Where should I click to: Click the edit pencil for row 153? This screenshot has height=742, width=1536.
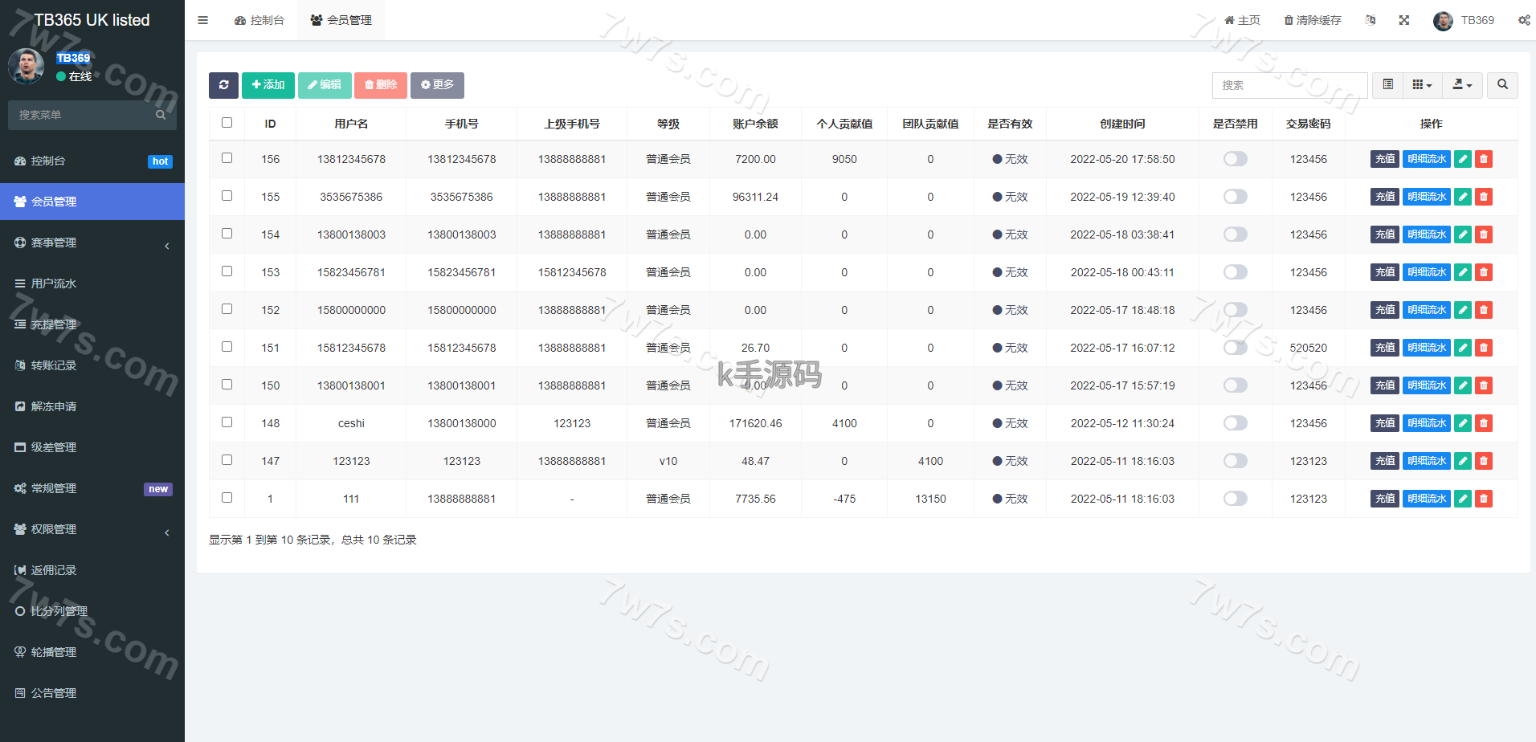[1463, 272]
